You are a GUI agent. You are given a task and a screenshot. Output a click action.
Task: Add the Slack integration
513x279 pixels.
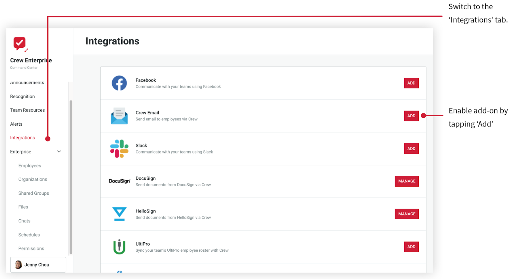pos(411,149)
